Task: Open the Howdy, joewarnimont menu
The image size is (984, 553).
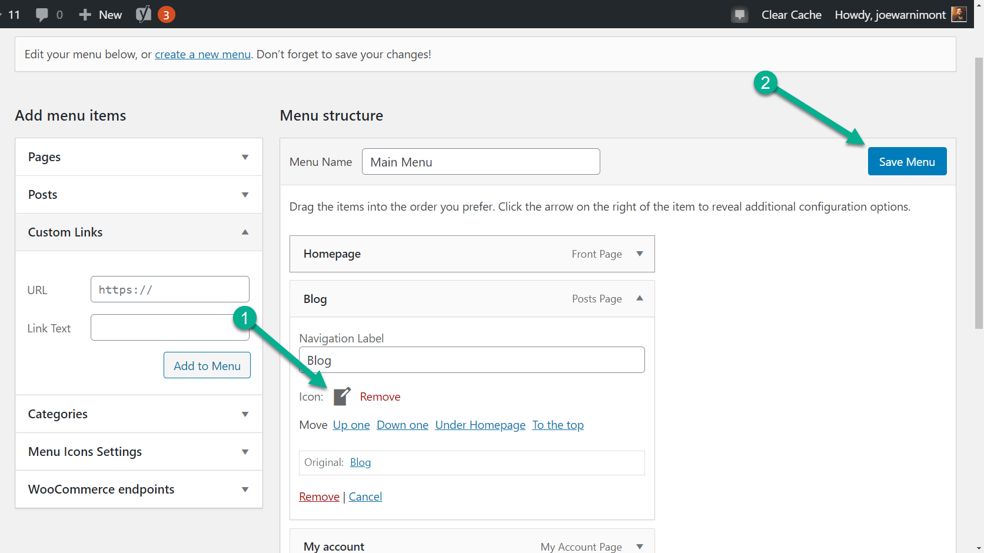Action: (x=889, y=14)
